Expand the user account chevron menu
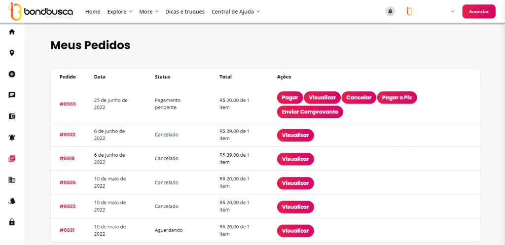505x245 pixels. click(452, 11)
